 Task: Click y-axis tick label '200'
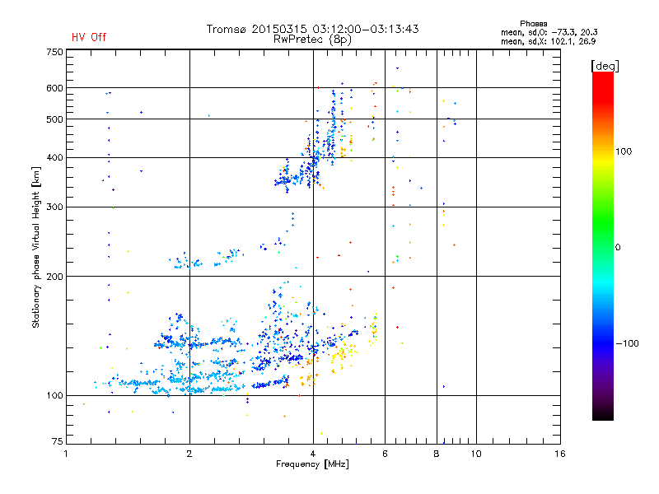pyautogui.click(x=54, y=277)
